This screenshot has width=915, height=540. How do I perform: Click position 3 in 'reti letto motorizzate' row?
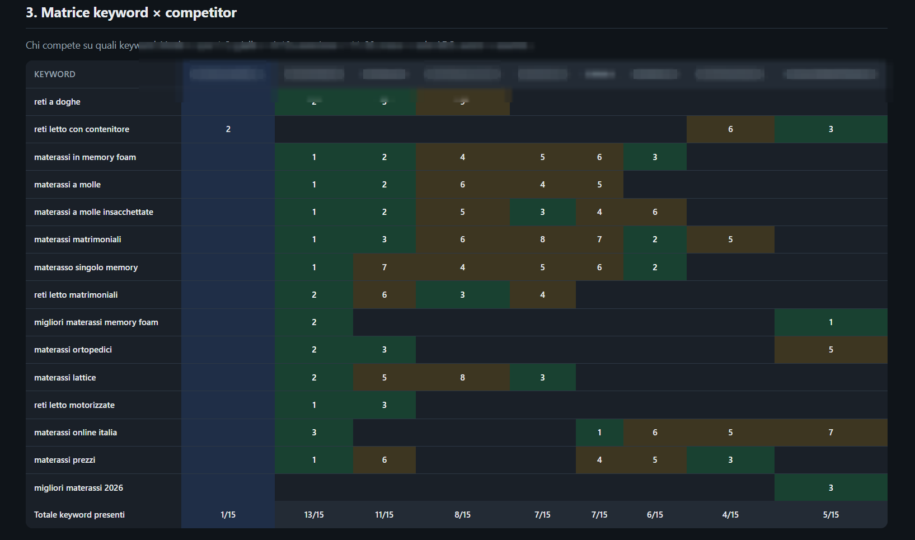tap(384, 405)
